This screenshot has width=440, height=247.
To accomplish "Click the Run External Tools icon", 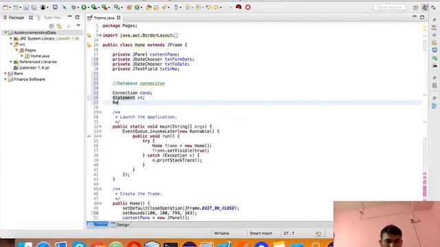I will click(x=104, y=8).
